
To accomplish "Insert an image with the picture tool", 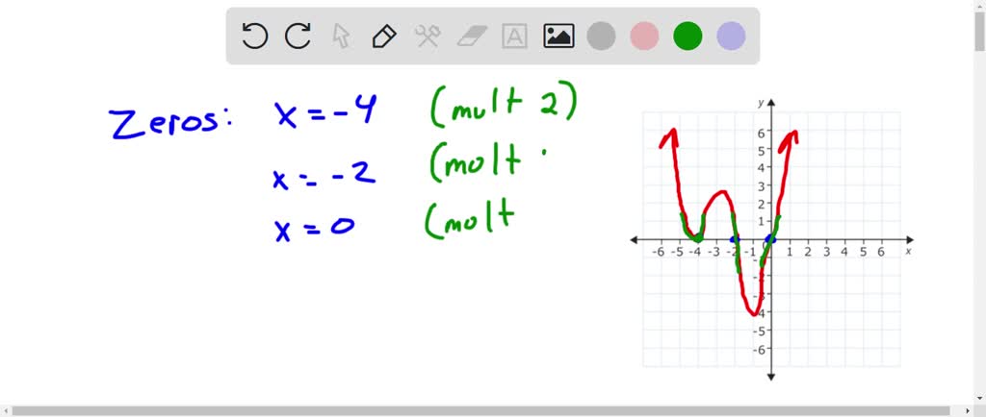I will (558, 36).
